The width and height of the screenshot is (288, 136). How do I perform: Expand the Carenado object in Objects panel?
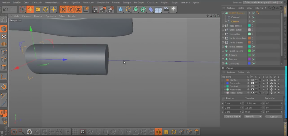223,64
